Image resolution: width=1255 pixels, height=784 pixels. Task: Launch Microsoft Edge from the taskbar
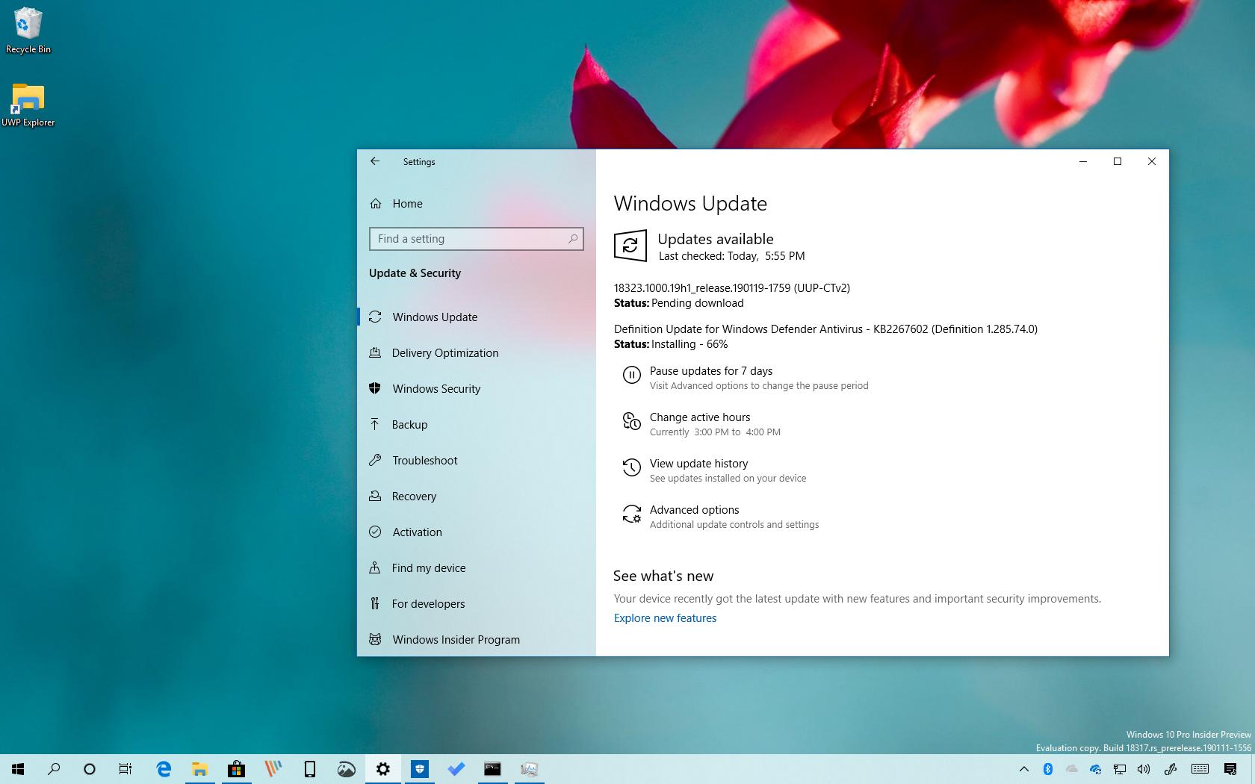coord(164,769)
